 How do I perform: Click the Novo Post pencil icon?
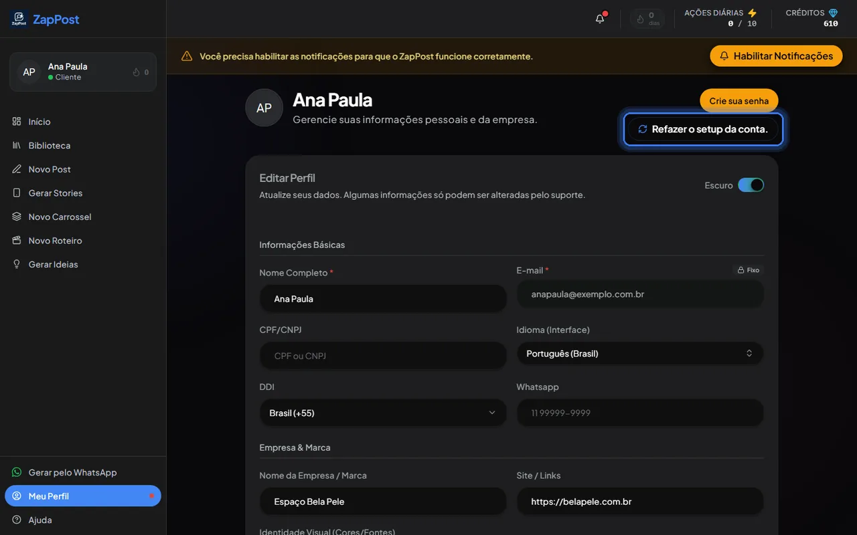(x=17, y=169)
